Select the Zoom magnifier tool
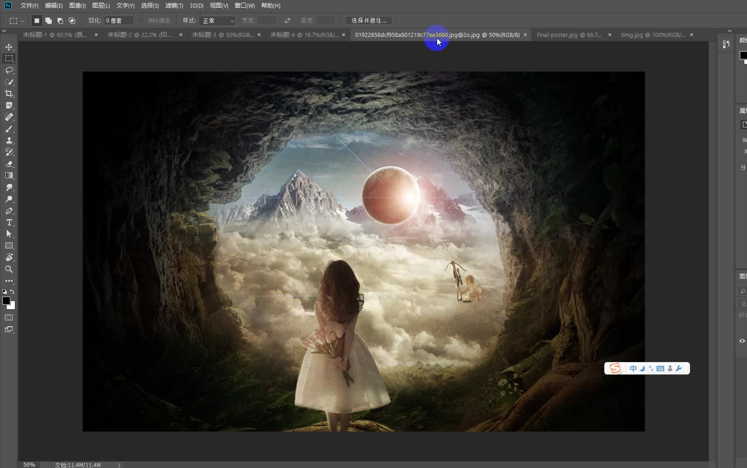 point(9,269)
